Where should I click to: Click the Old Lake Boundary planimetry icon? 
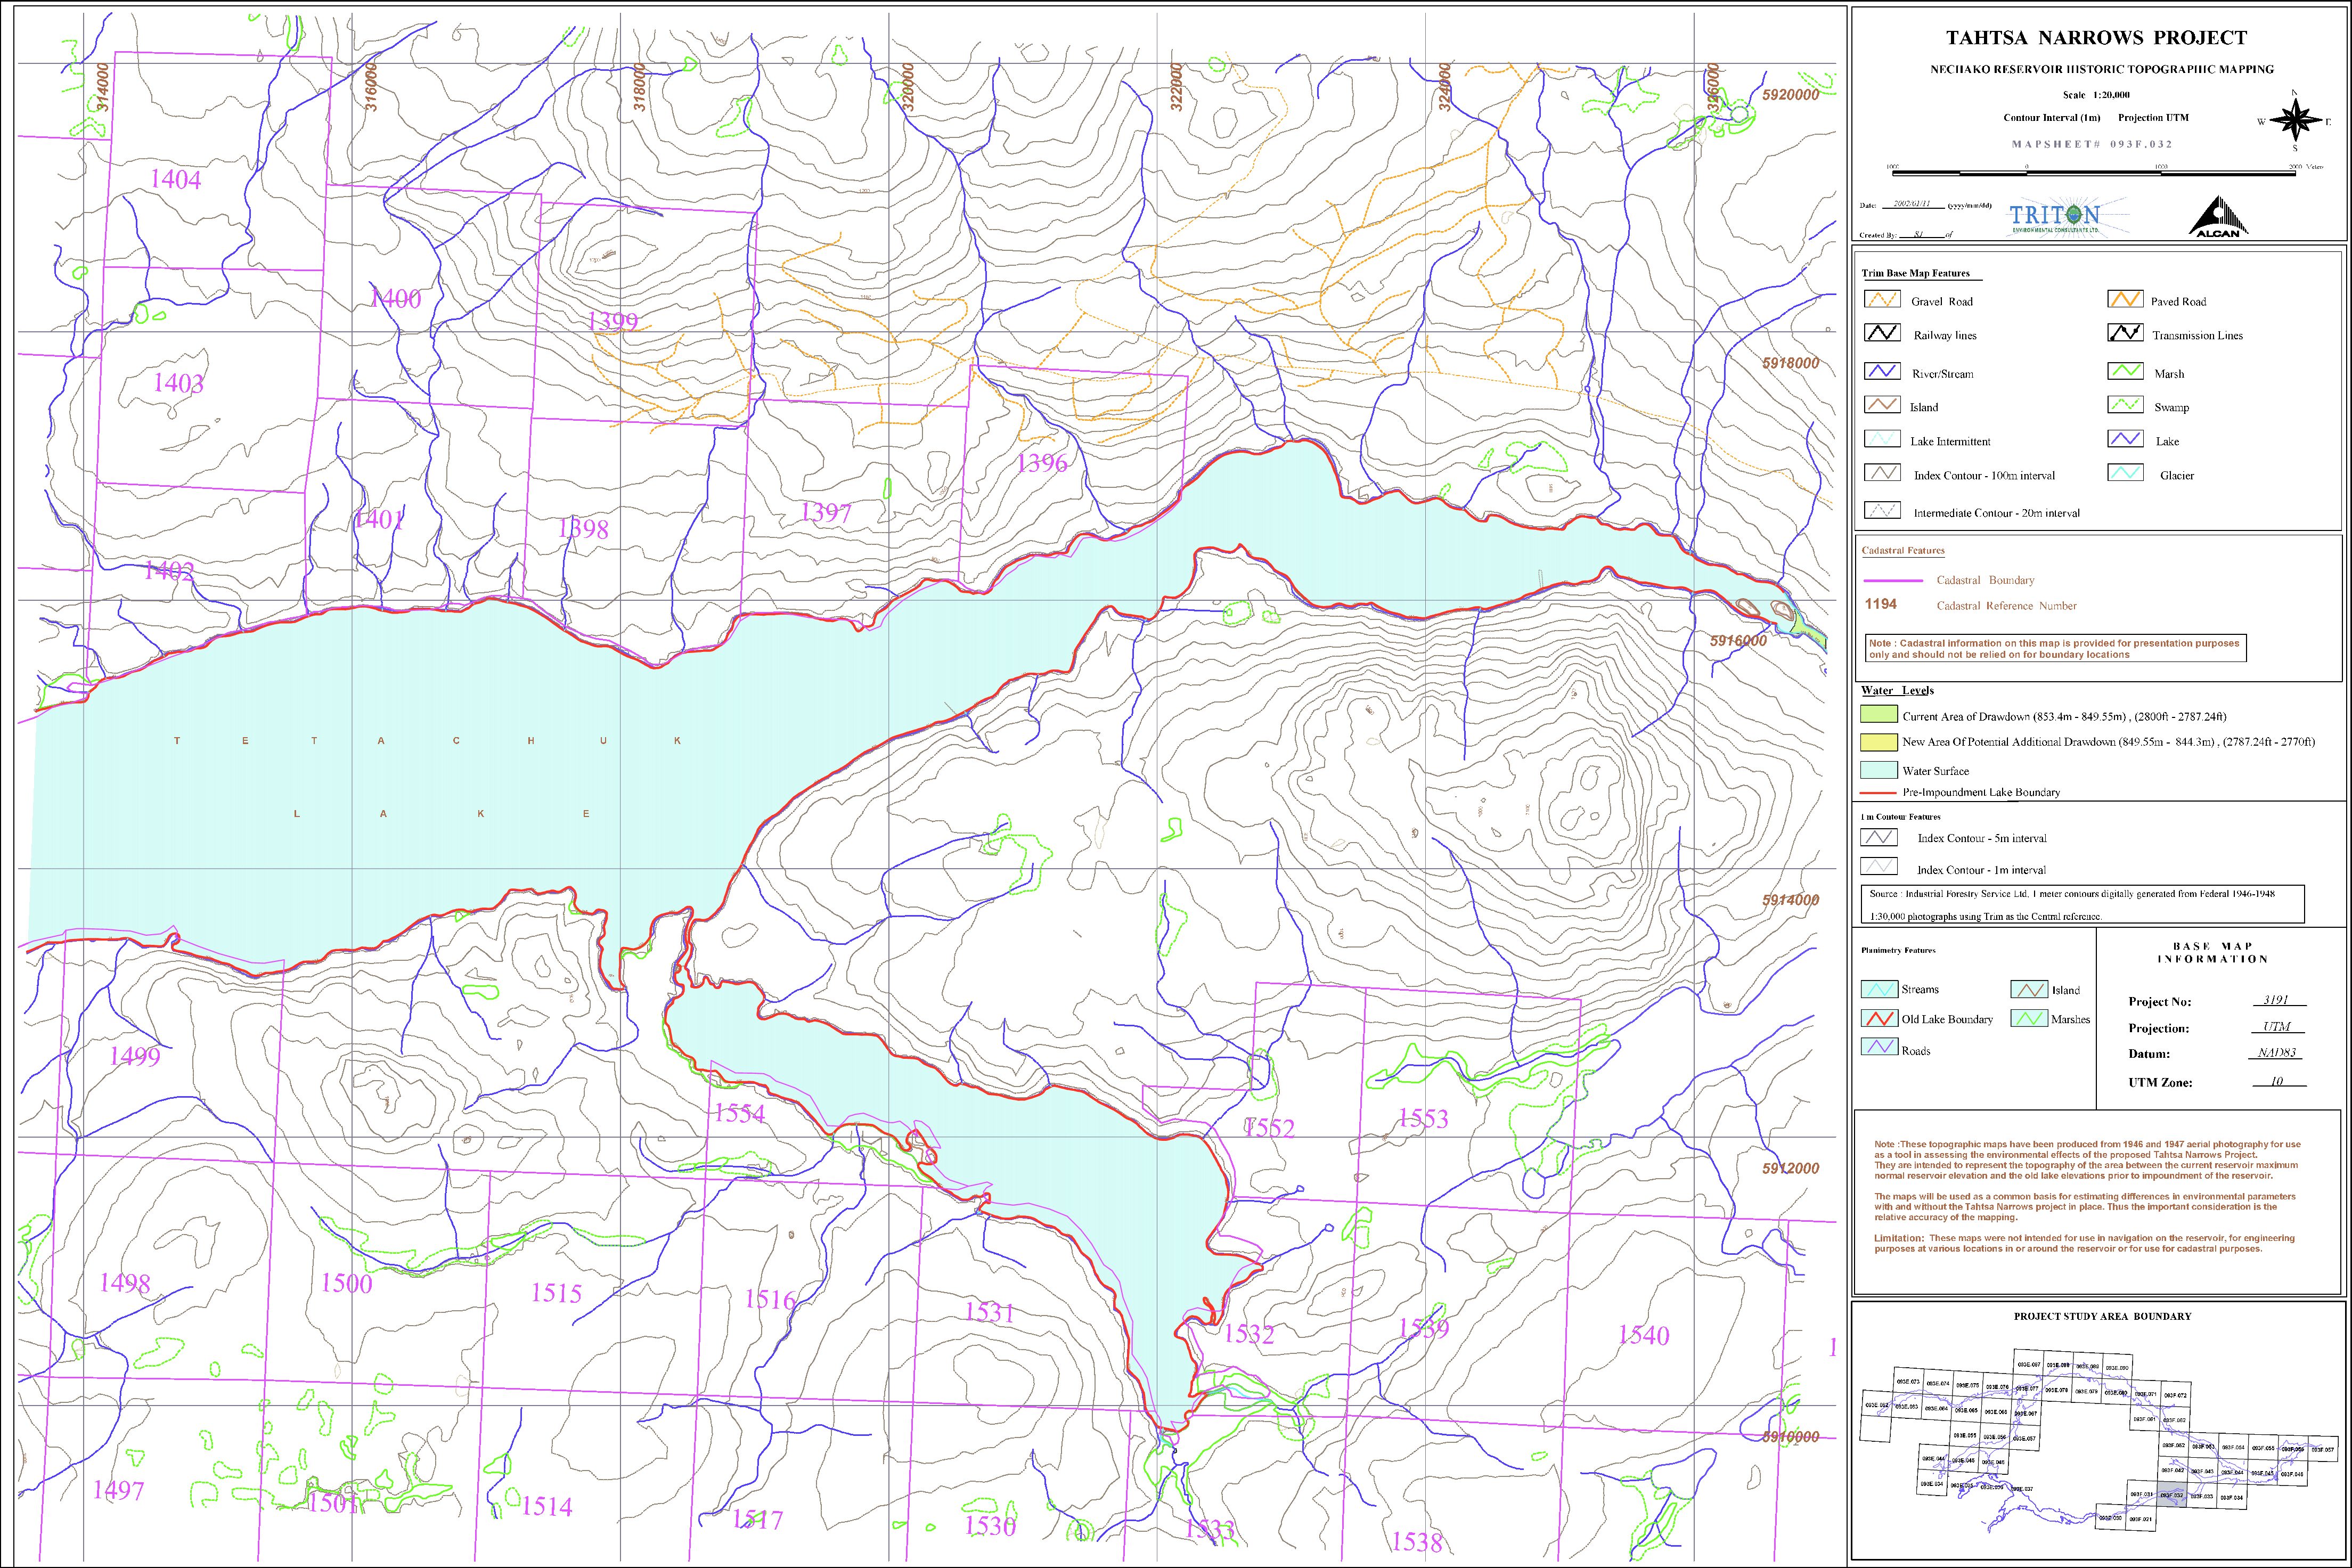pyautogui.click(x=1879, y=1019)
